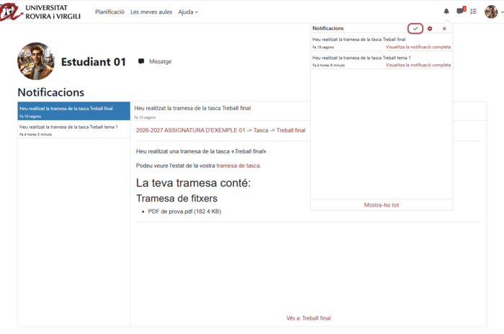Click Estudiant 01 profile picture

click(36, 61)
